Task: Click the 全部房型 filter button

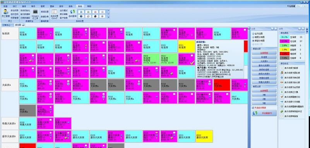Action: (x=264, y=53)
